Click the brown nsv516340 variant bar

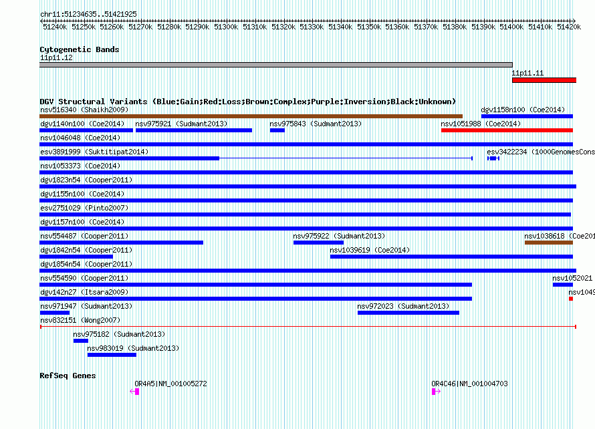(x=251, y=116)
